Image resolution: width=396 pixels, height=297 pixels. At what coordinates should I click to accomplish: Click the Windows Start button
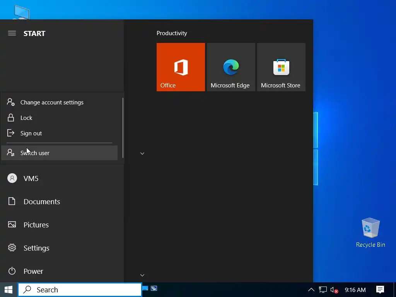(x=9, y=290)
